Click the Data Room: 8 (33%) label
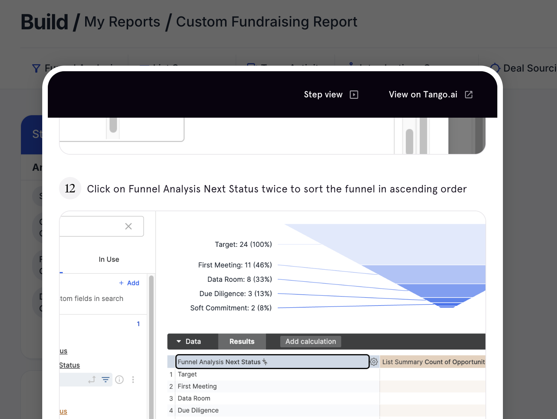Viewport: 557px width, 419px height. [239, 279]
